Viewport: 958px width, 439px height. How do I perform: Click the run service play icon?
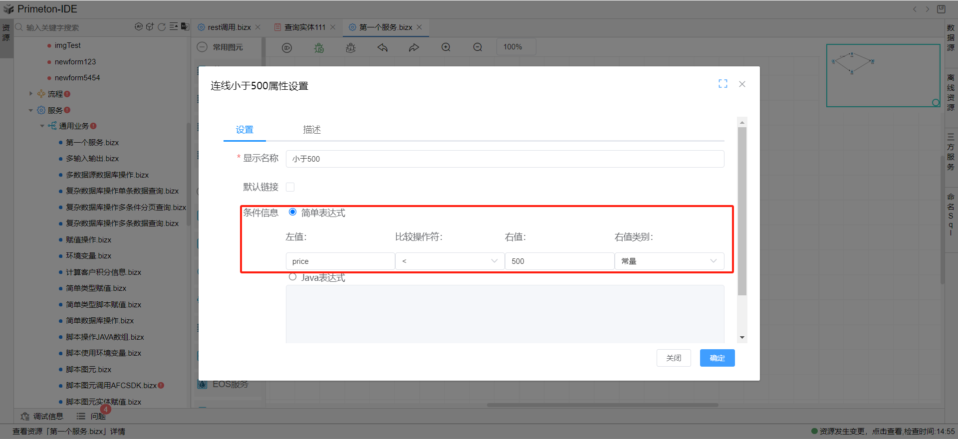pyautogui.click(x=287, y=47)
